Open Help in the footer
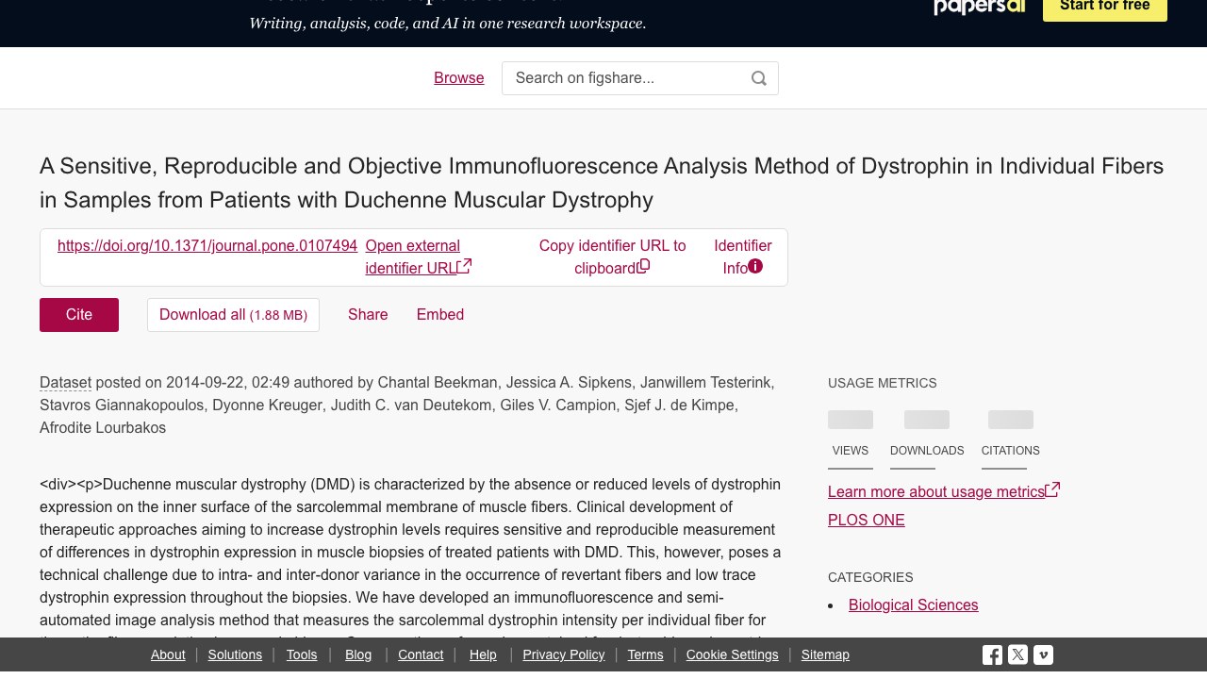1207x679 pixels. [x=483, y=654]
